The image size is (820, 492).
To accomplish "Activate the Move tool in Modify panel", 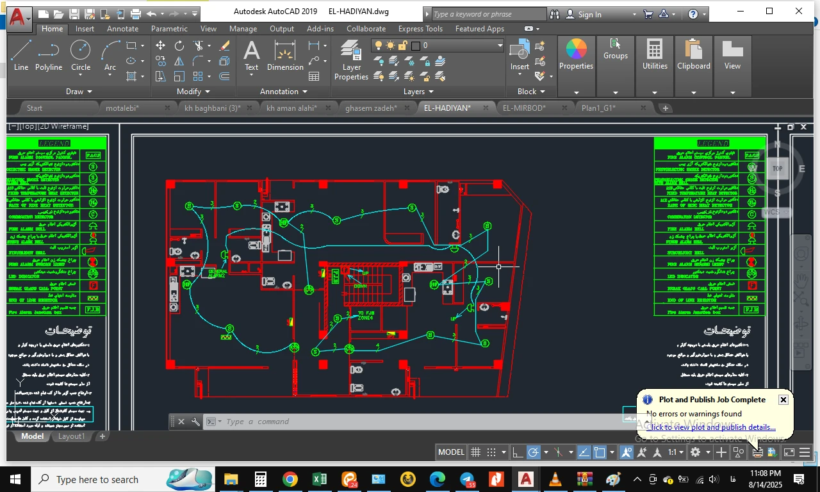I will coord(160,45).
